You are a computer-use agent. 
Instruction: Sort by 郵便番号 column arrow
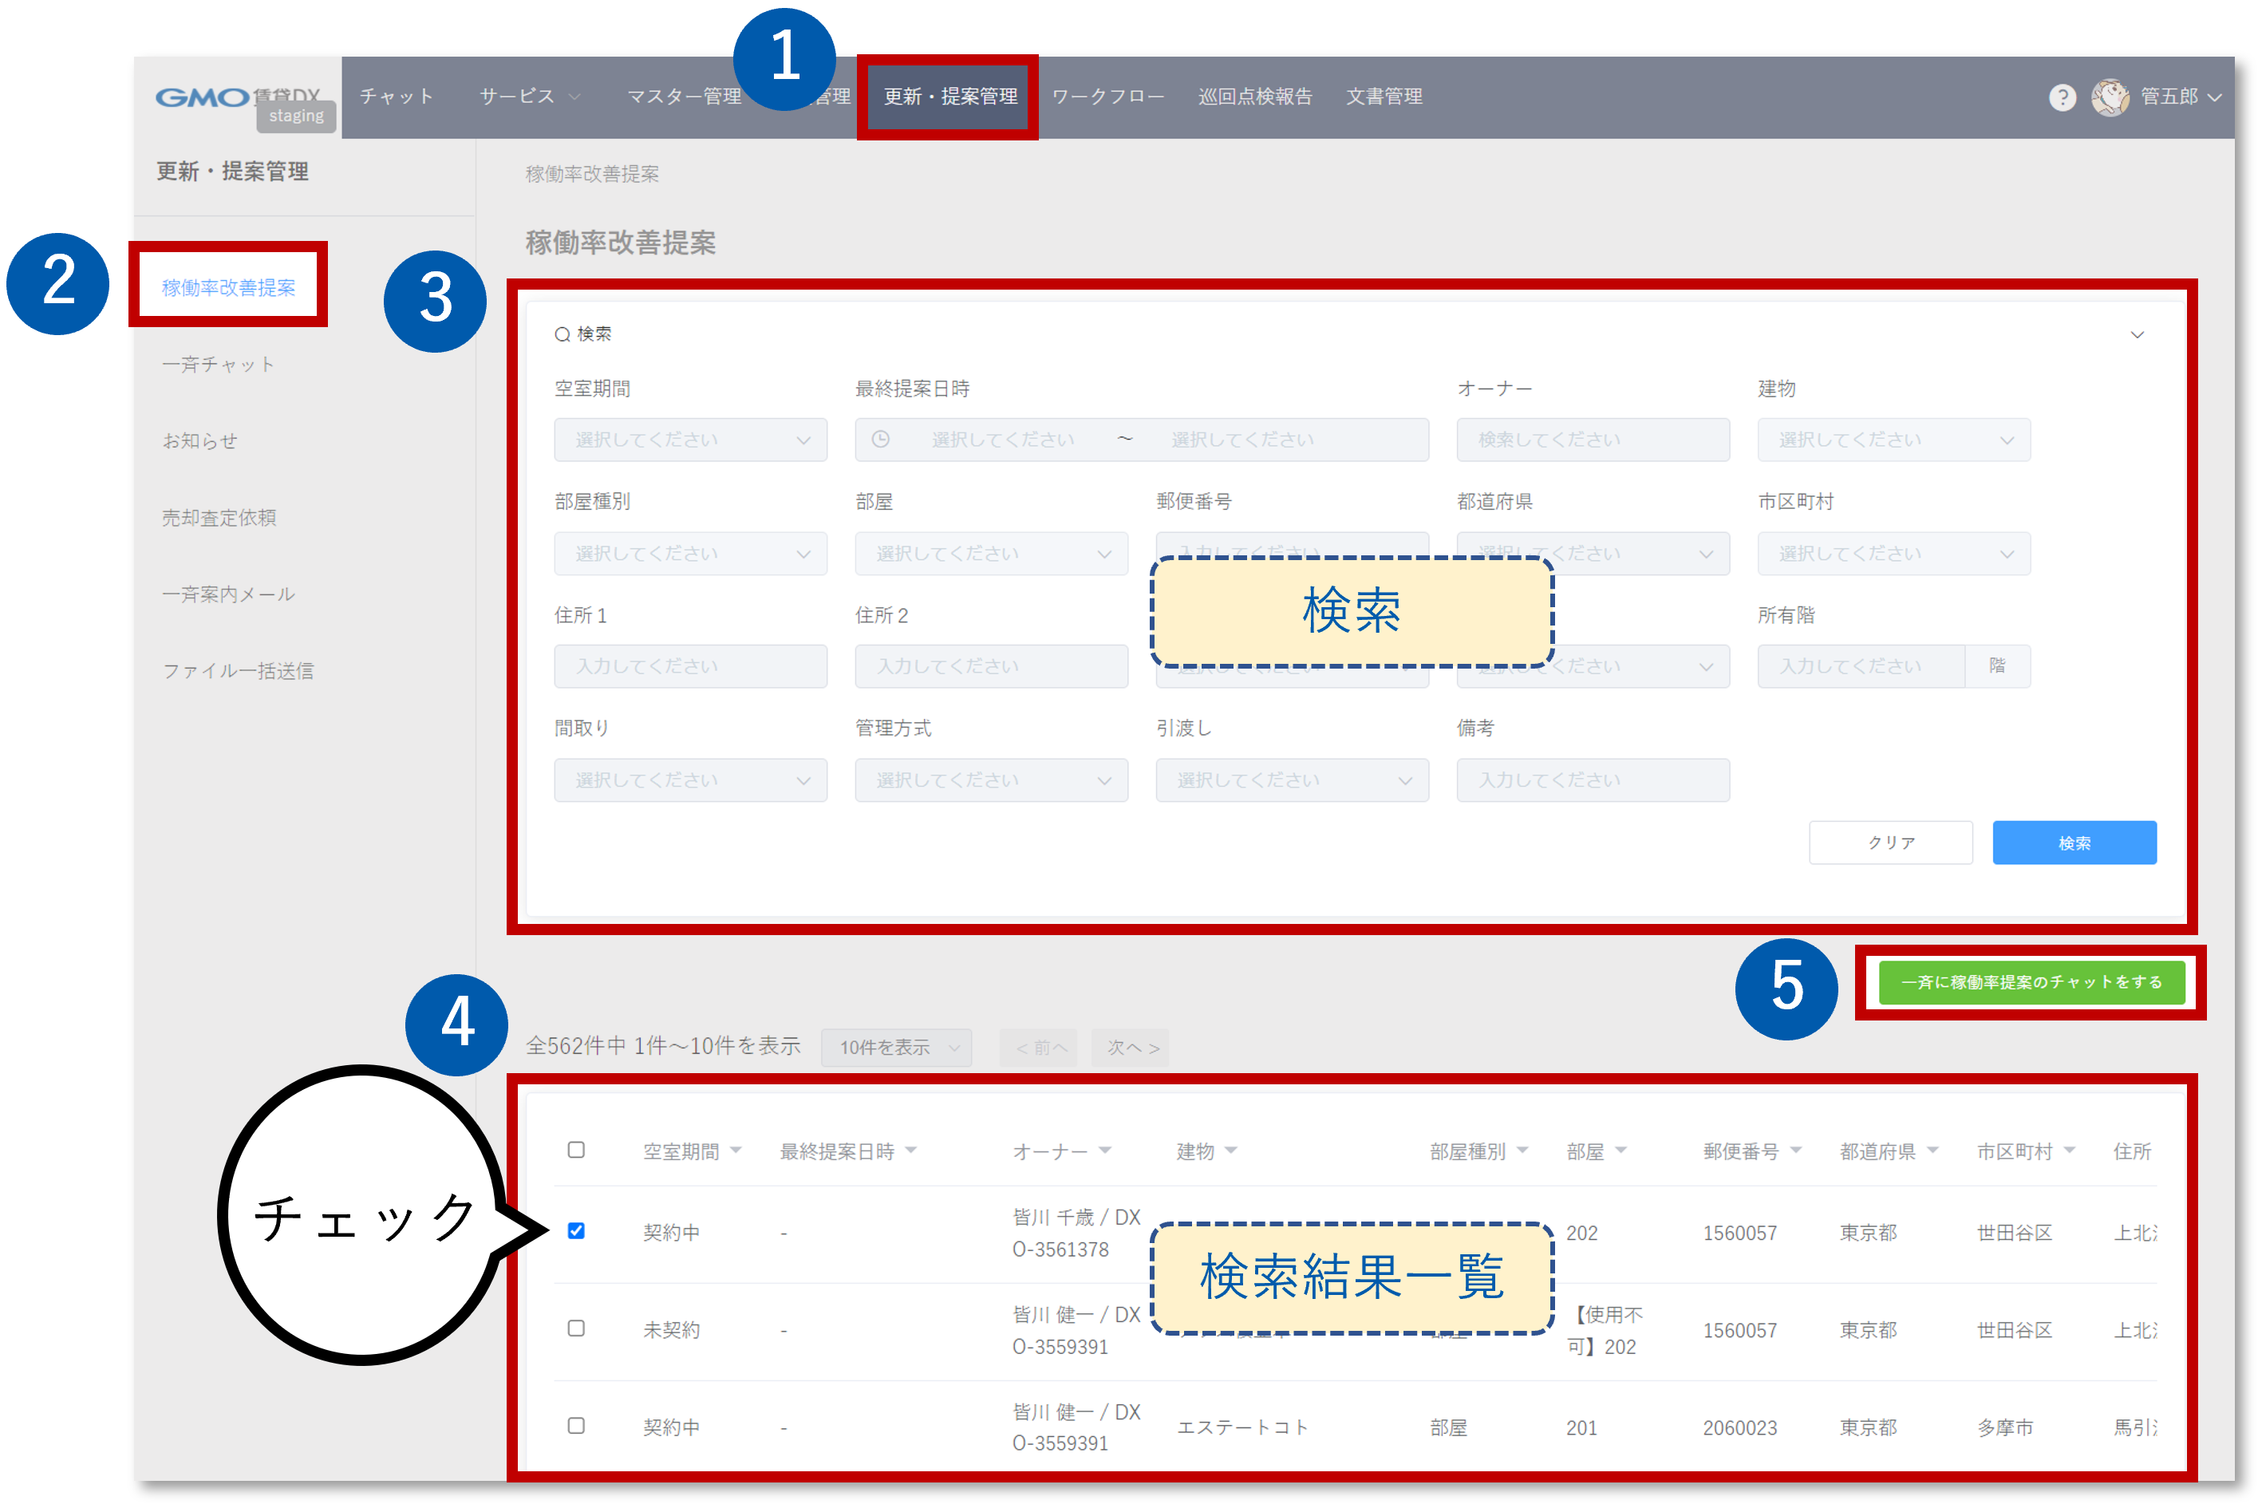tap(1796, 1149)
